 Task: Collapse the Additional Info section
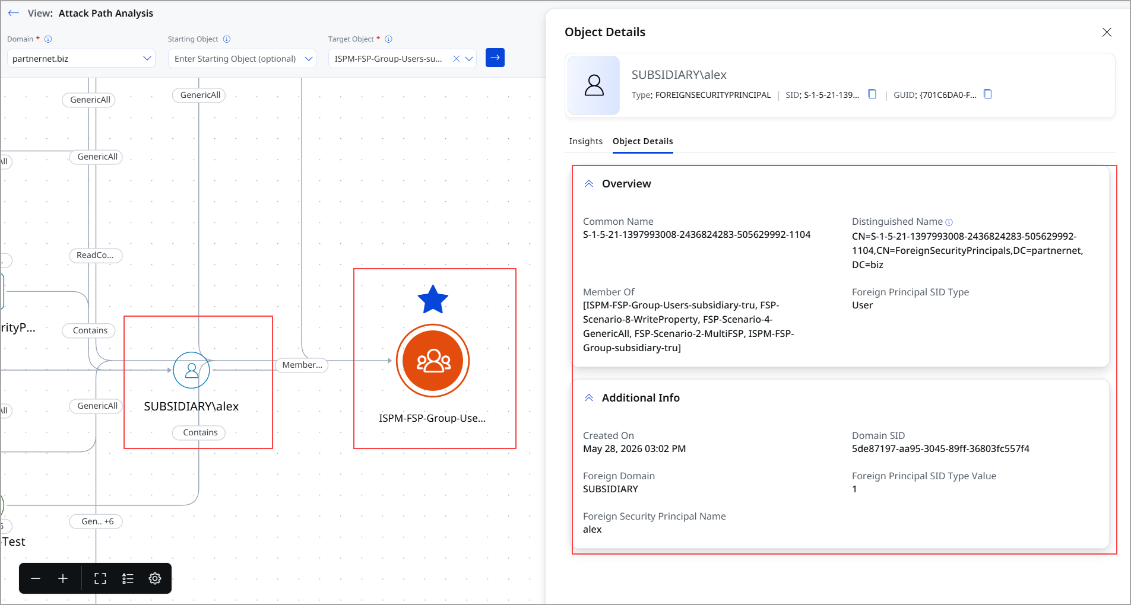(589, 398)
